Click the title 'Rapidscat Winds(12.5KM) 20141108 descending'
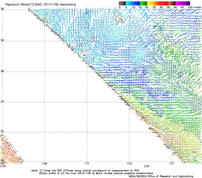The height and width of the screenshot is (178, 202). pos(41,5)
